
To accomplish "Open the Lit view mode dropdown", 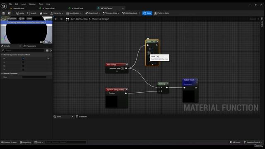I will (22, 18).
